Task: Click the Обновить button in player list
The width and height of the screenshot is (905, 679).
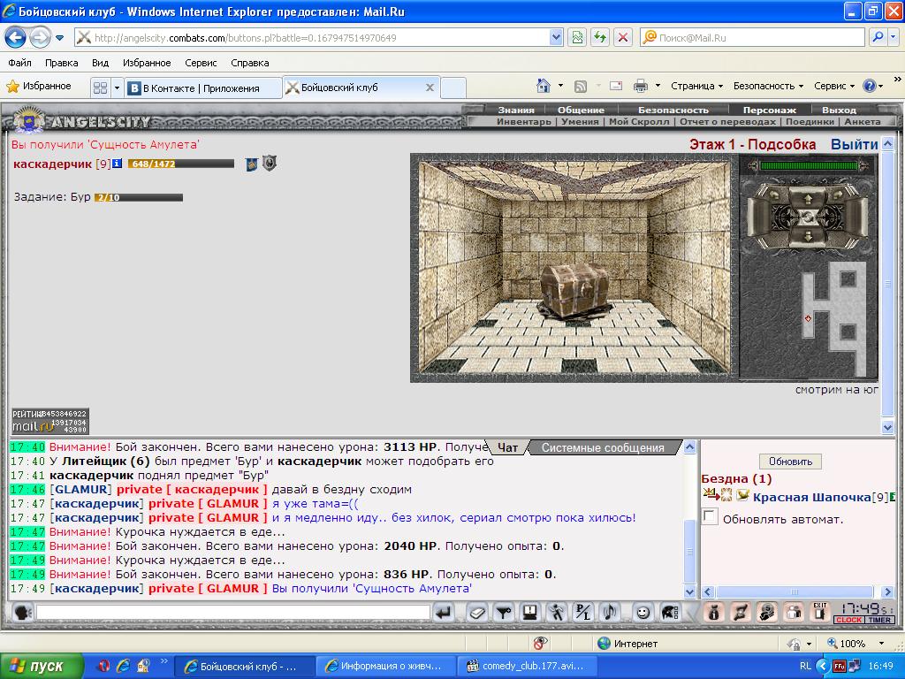Action: tap(790, 462)
